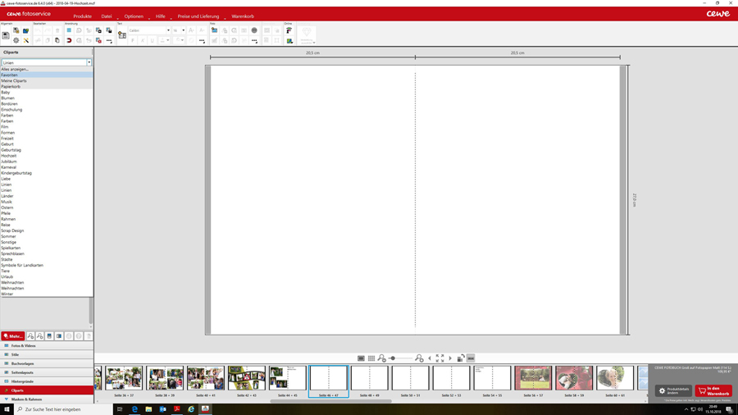This screenshot has width=738, height=415.
Task: Open the Masken & Rahmen panel
Action: click(x=47, y=399)
